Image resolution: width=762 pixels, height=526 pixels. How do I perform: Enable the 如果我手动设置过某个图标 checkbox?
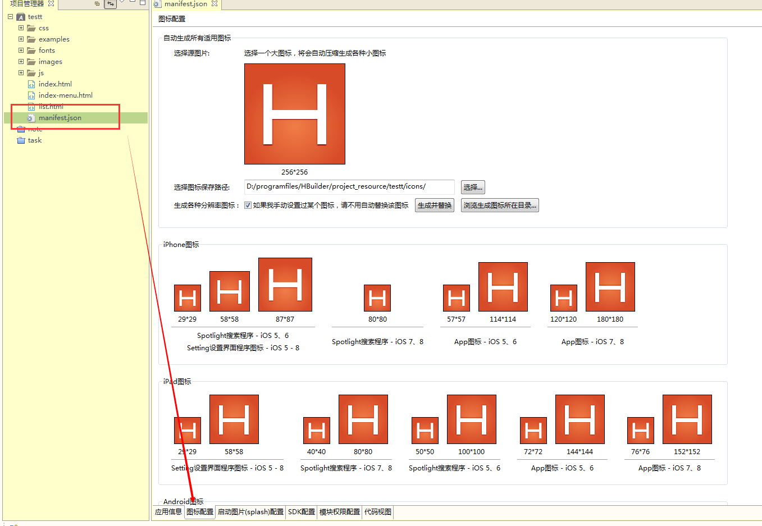[248, 204]
